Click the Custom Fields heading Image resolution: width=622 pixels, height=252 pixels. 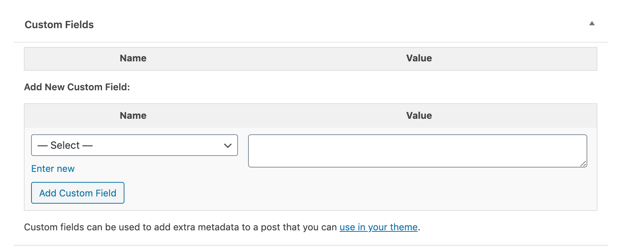tap(59, 24)
